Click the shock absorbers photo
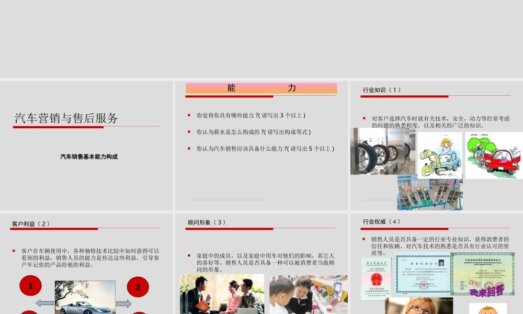The width and height of the screenshot is (523, 314). pos(430,193)
